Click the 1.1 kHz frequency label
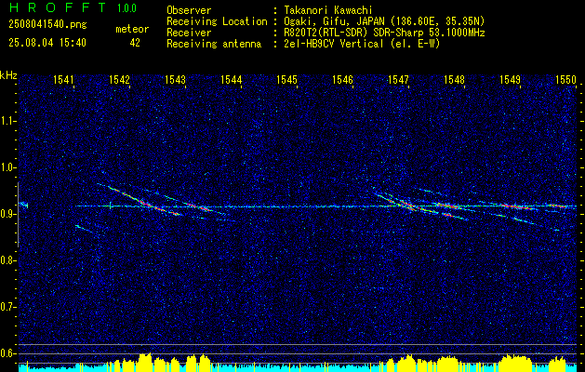 point(8,121)
